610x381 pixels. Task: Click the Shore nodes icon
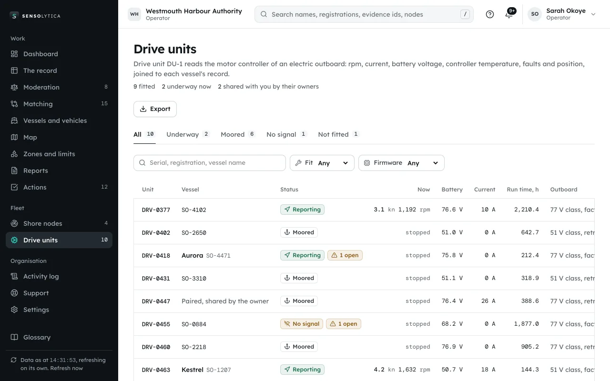(x=14, y=223)
